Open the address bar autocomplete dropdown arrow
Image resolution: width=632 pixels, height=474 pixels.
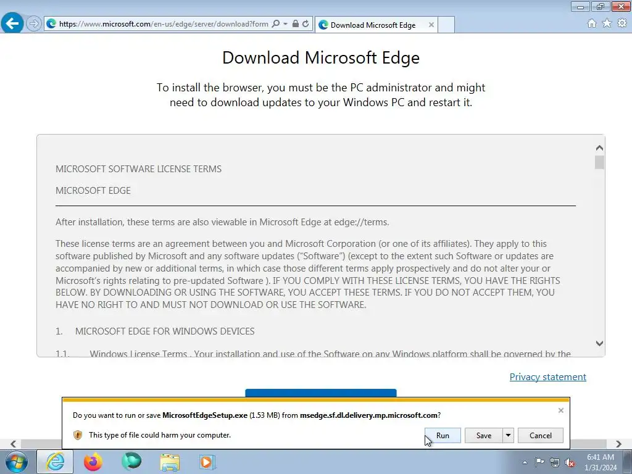pos(285,24)
